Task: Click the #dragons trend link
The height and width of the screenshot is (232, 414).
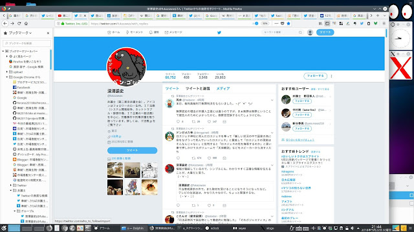Action: click(x=287, y=171)
